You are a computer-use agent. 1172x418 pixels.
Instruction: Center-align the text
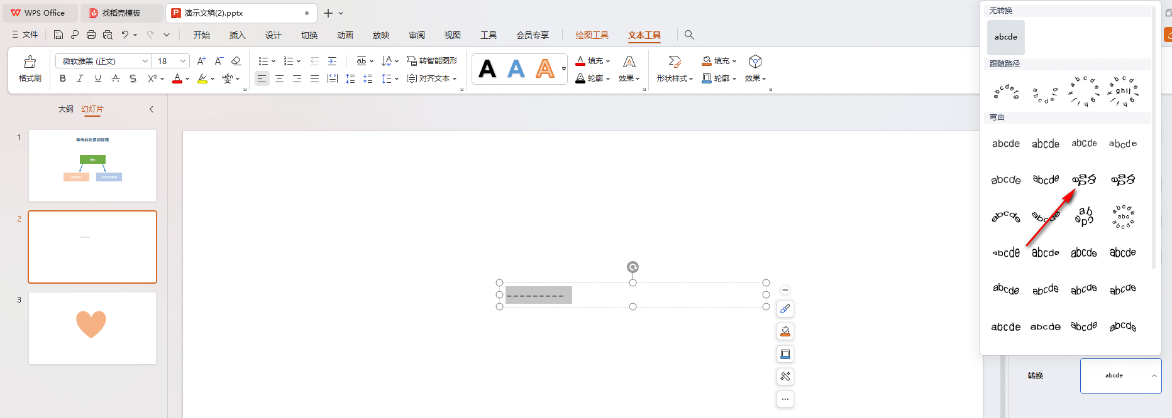point(279,78)
